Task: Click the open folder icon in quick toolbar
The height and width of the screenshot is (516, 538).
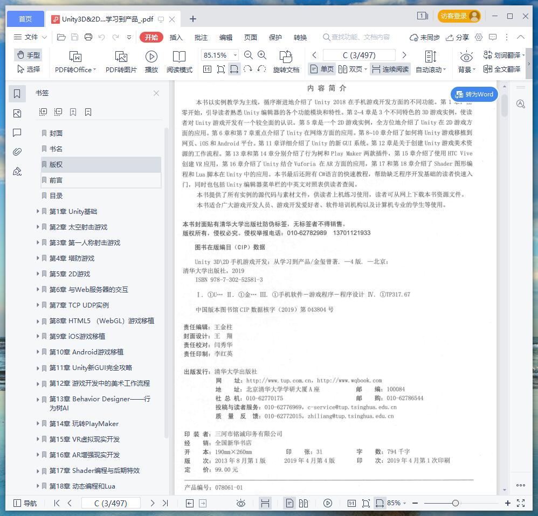Action: (x=61, y=37)
